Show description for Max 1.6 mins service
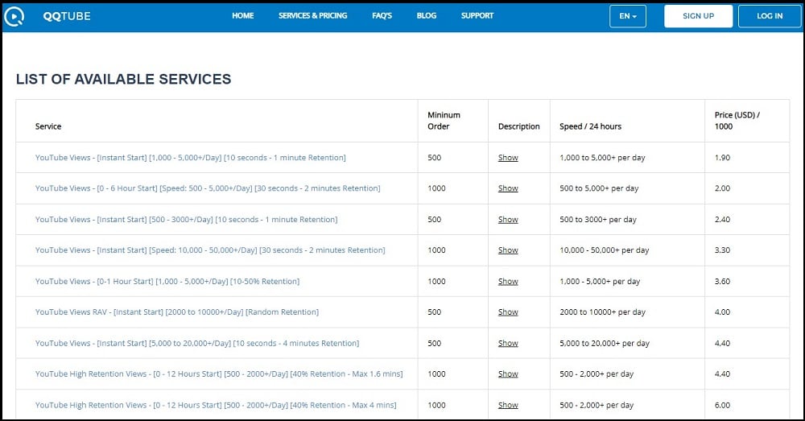Image resolution: width=805 pixels, height=421 pixels. click(x=508, y=374)
